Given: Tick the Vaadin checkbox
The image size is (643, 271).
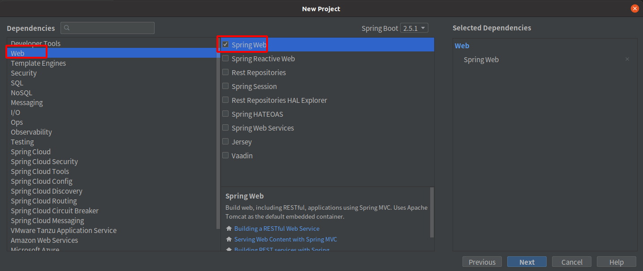Looking at the screenshot, I should tap(225, 156).
